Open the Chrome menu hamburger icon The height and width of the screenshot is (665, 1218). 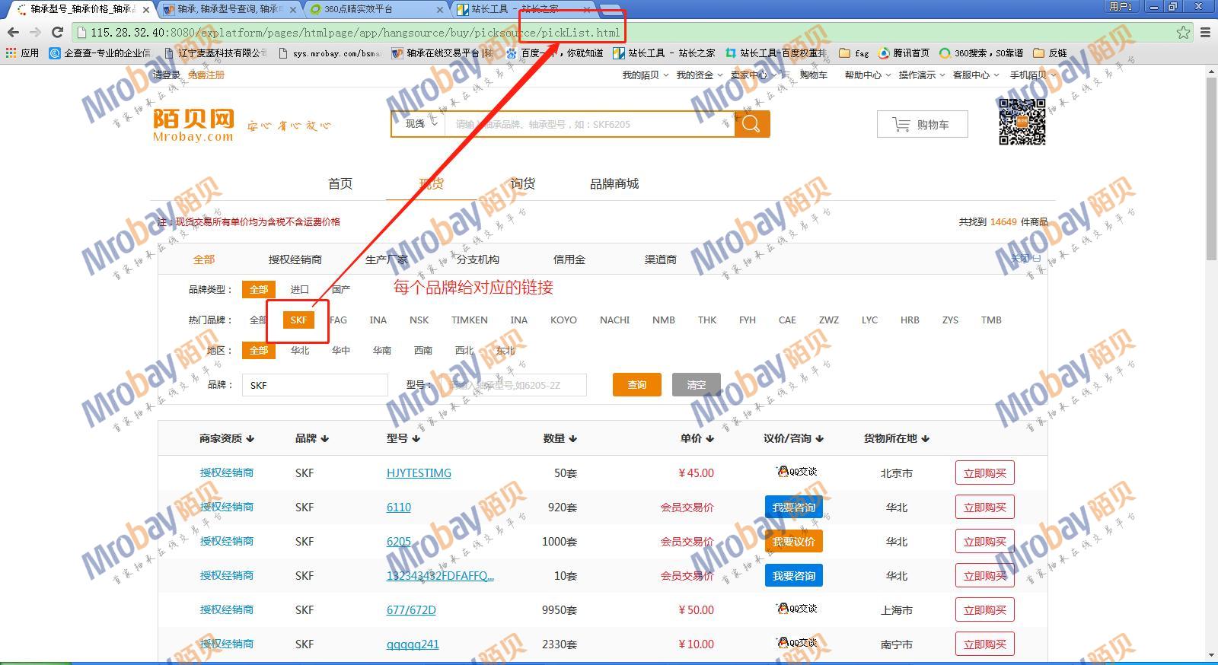pos(1205,32)
